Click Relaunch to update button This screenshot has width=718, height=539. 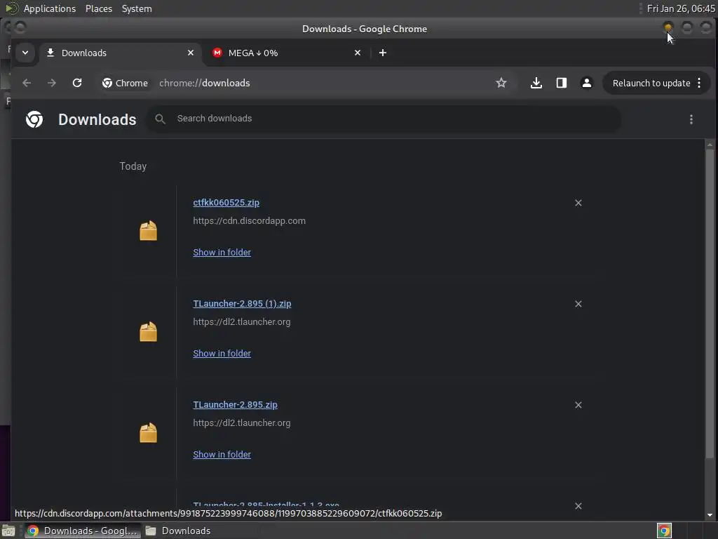tap(651, 83)
